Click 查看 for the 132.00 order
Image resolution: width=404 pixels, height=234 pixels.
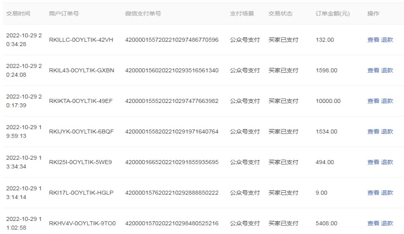pos(373,40)
